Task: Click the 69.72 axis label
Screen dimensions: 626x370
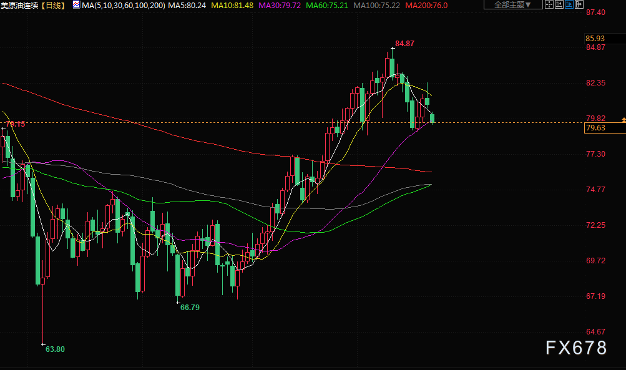Action: point(595,261)
